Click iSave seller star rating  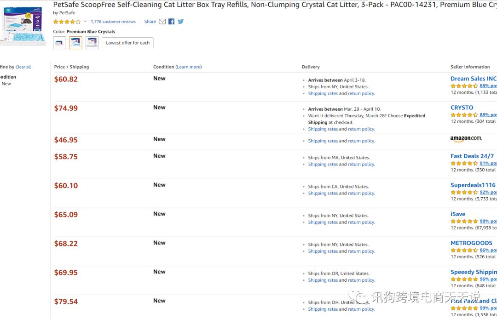click(x=464, y=221)
